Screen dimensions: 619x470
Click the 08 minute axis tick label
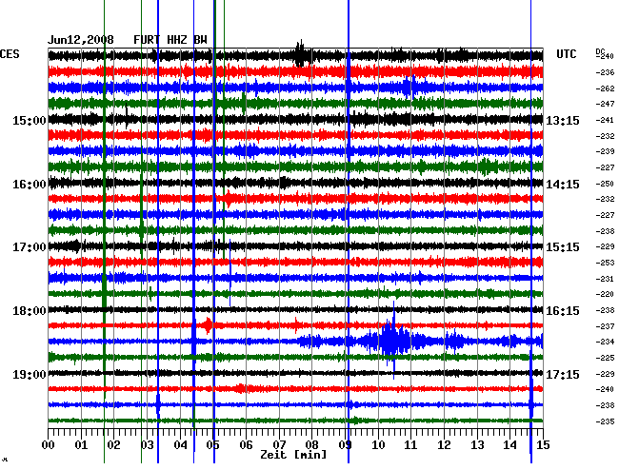coord(311,445)
